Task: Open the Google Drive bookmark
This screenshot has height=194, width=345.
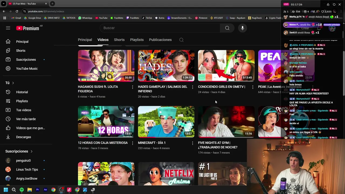Action: pyautogui.click(x=33, y=18)
